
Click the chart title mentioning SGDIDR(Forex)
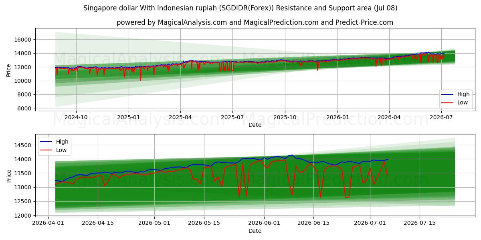(x=240, y=8)
